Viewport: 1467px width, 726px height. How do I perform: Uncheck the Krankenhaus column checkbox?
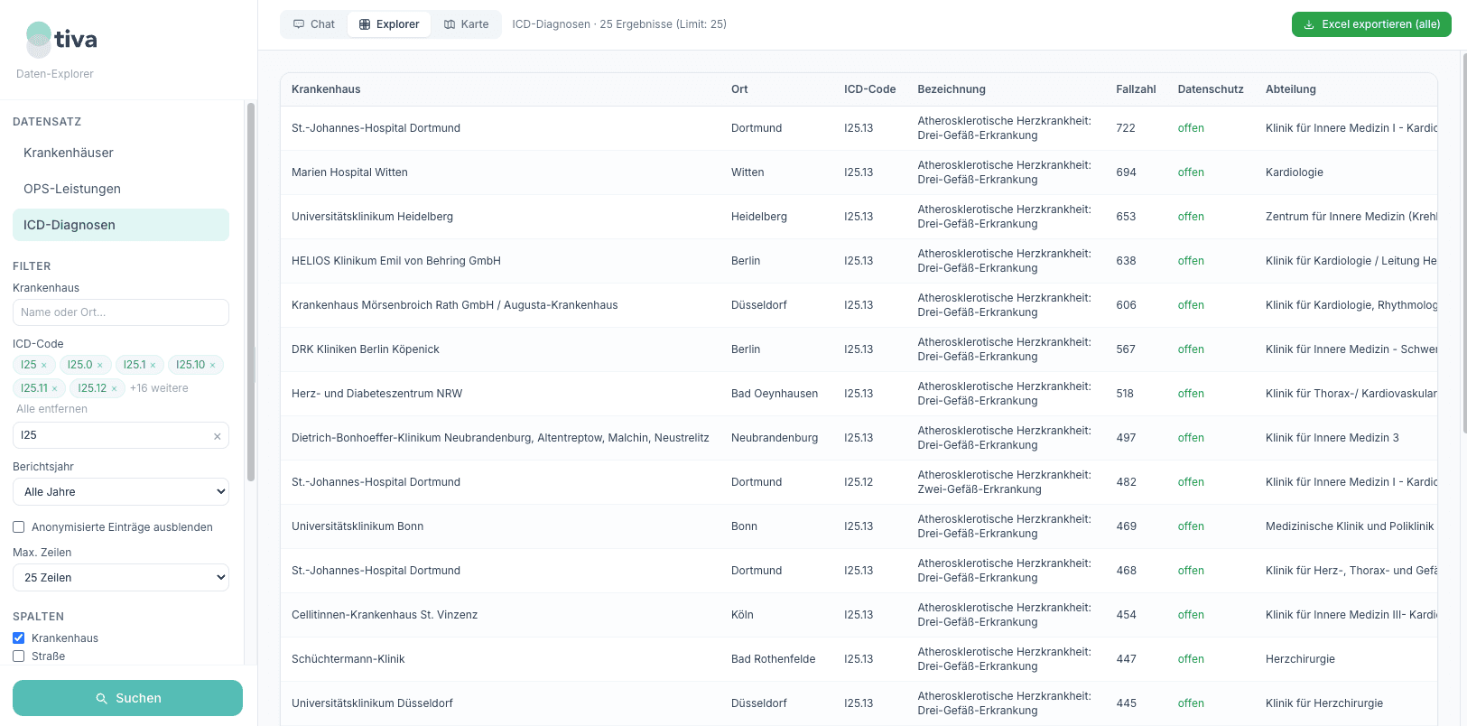coord(18,638)
